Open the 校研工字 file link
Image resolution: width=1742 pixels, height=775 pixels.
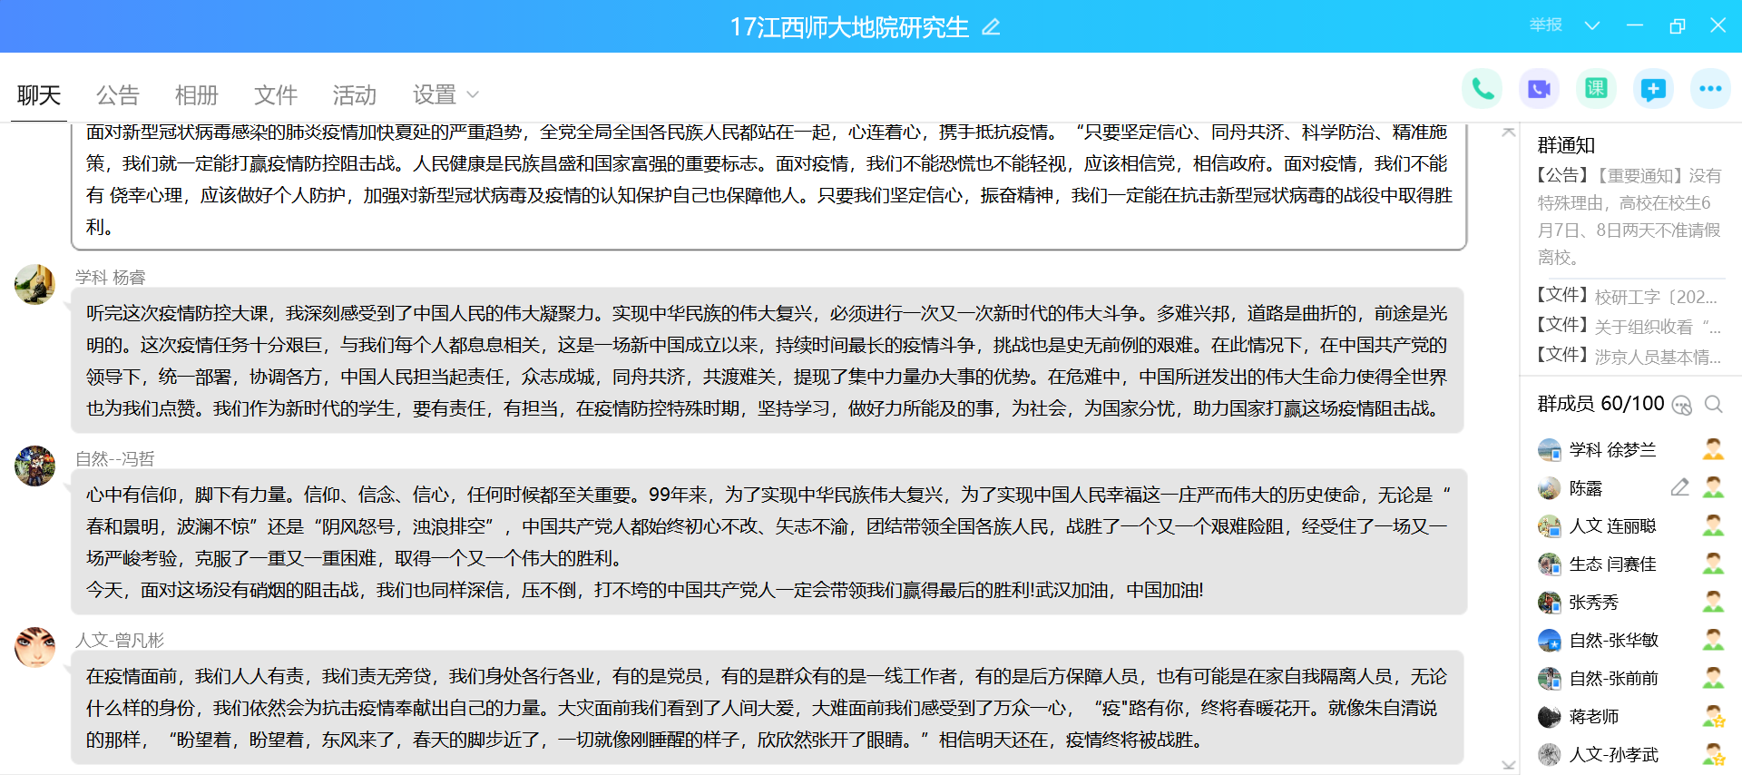click(x=1655, y=297)
